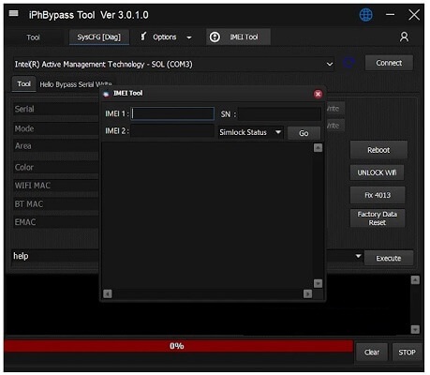
Task: Focus the IMEI 2 input field
Action: click(x=172, y=131)
